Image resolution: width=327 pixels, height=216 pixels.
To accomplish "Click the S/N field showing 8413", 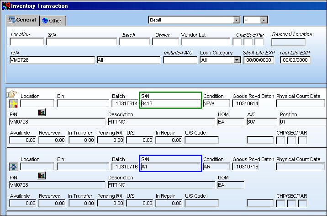I will [170, 103].
